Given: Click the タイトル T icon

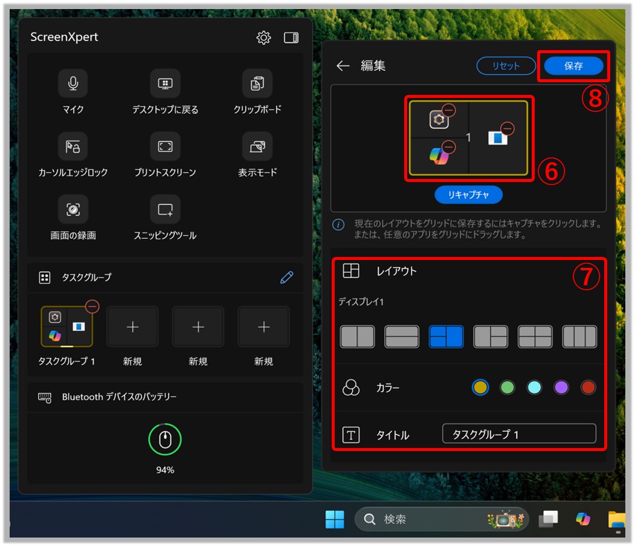Looking at the screenshot, I should pos(350,435).
